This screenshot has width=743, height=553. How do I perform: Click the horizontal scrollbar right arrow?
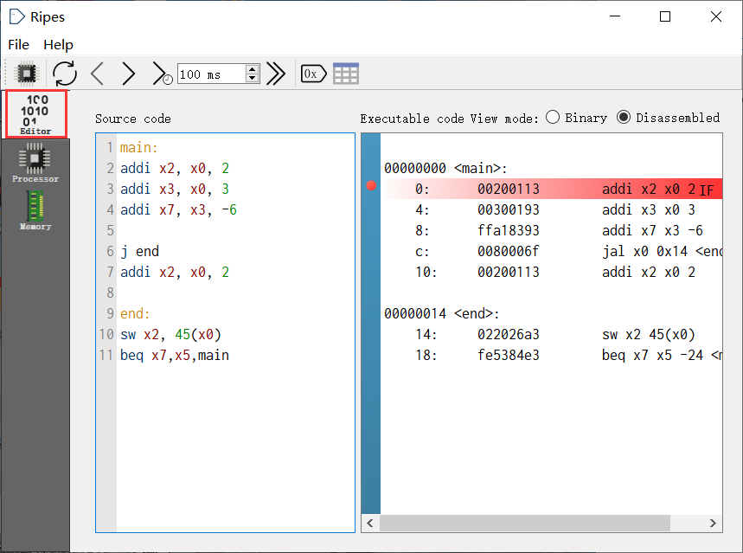pos(713,523)
